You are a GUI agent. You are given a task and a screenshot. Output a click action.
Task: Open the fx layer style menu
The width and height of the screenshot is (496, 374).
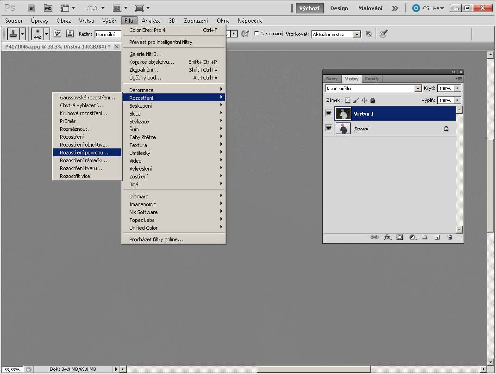[x=388, y=237]
